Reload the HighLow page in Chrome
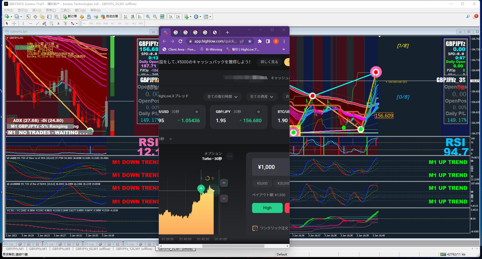The width and height of the screenshot is (482, 259). click(180, 41)
